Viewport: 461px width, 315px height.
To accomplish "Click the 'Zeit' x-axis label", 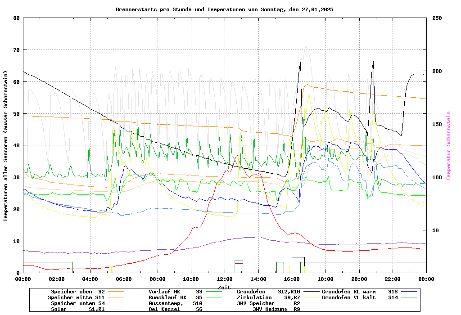I will (x=224, y=287).
